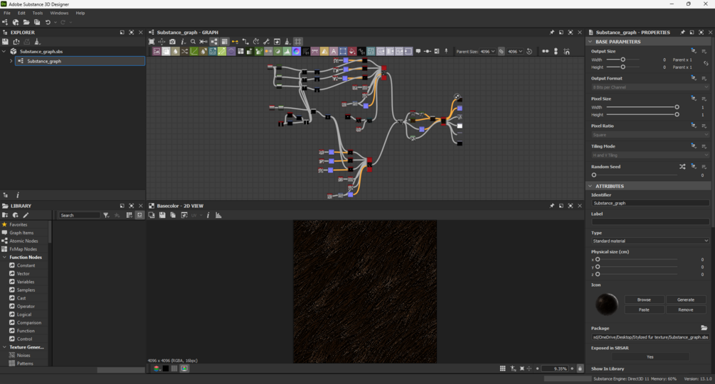Add a Bitmap node from graph node bar
This screenshot has height=384, width=715.
(x=157, y=51)
